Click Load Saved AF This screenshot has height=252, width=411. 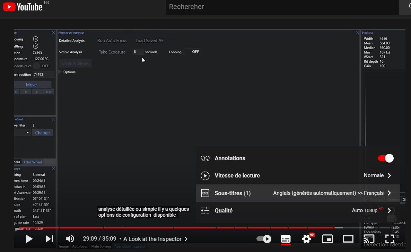pos(149,41)
